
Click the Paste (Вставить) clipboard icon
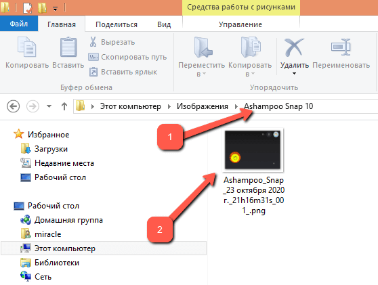(x=68, y=47)
